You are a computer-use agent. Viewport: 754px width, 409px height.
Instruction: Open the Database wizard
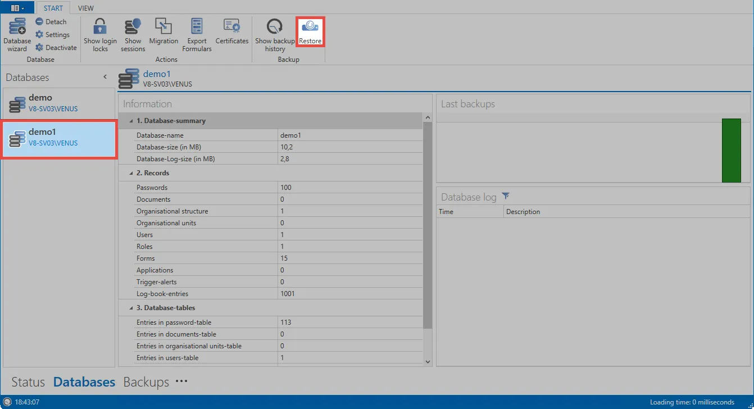click(x=17, y=35)
